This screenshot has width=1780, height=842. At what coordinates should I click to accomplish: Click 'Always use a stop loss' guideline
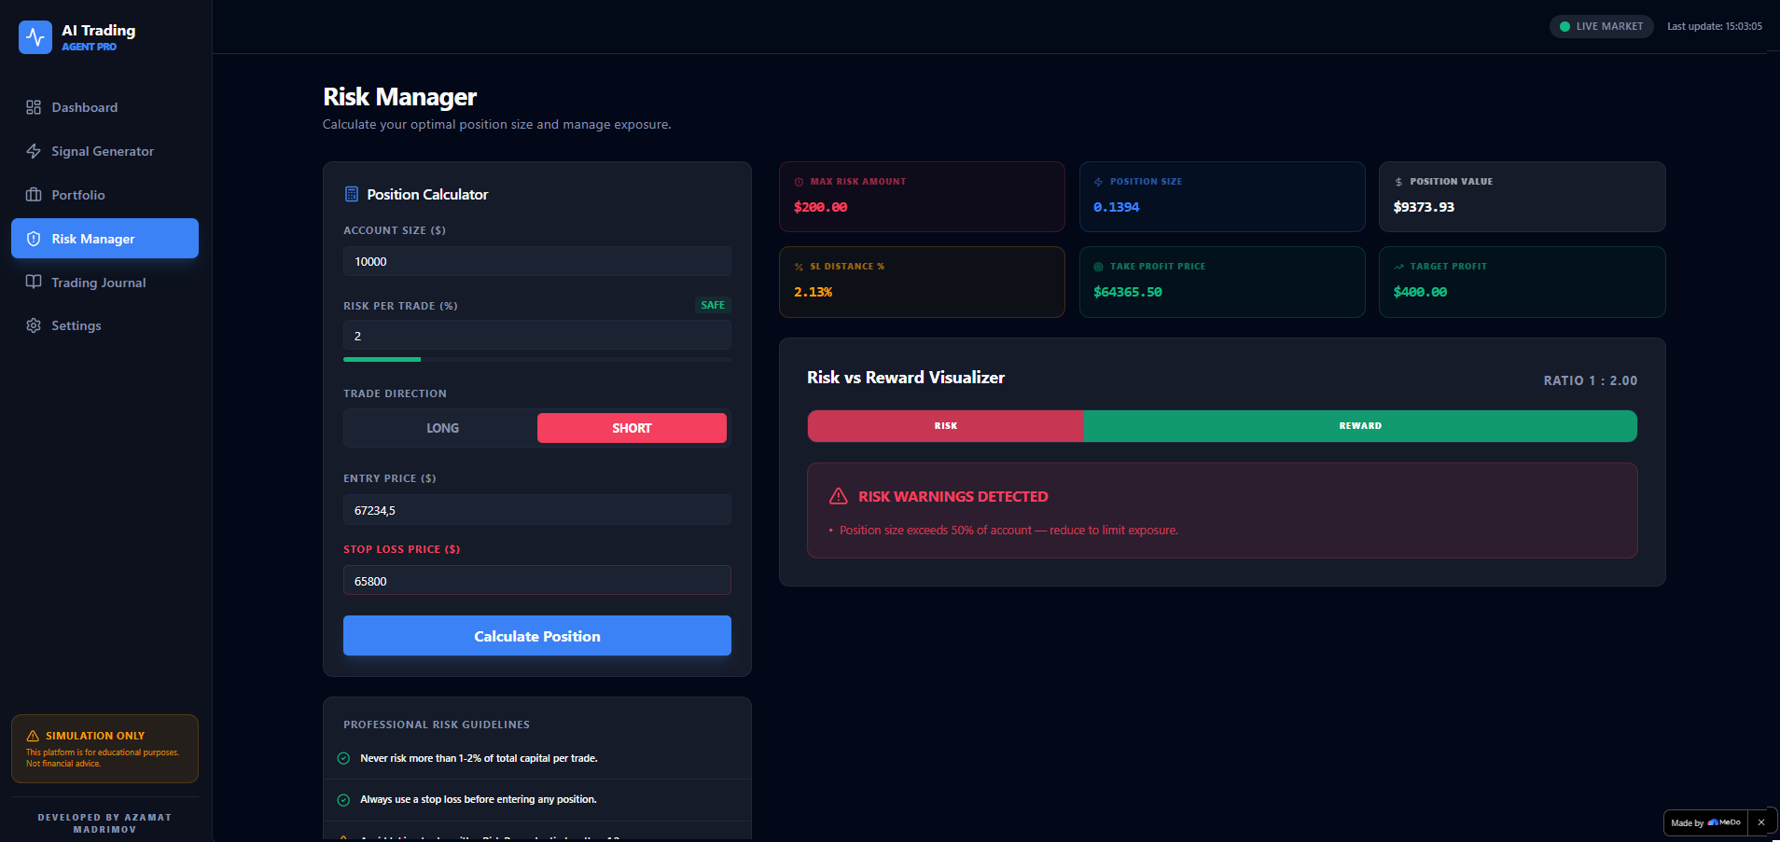point(479,800)
